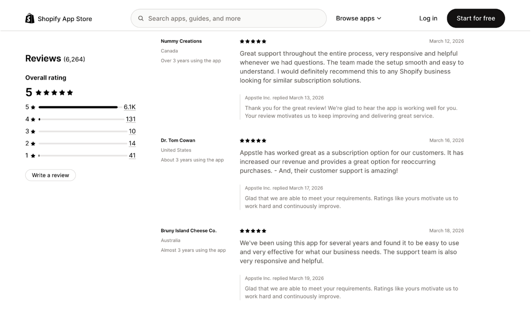This screenshot has width=531, height=311.
Task: Click the search magnifier icon
Action: pos(141,18)
